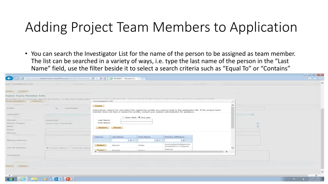Click Humanities\Indigenous Studies affiliation cell
This screenshot has width=328, height=184.
[x=177, y=145]
